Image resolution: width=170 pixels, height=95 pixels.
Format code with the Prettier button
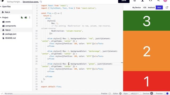click(106, 93)
